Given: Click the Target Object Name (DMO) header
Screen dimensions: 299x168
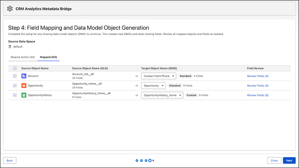Looking at the screenshot, I should (159, 68).
